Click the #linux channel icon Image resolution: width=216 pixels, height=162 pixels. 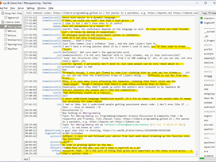[x=6, y=35]
